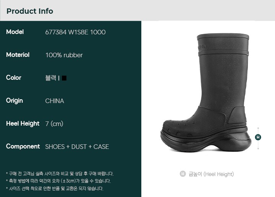Viewport: 275px width, 197px height.
Task: Click the 굽높이 (Heel Height) legend label
Action: coord(211,174)
